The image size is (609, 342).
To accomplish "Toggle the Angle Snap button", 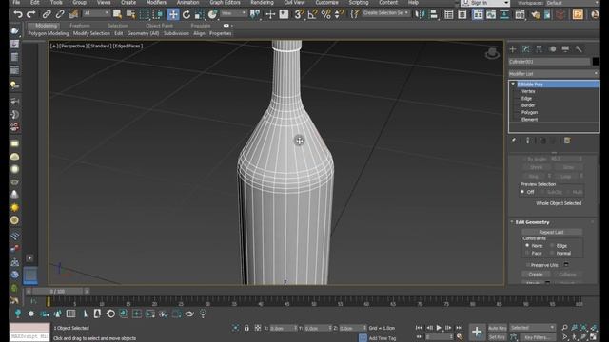I will point(312,15).
